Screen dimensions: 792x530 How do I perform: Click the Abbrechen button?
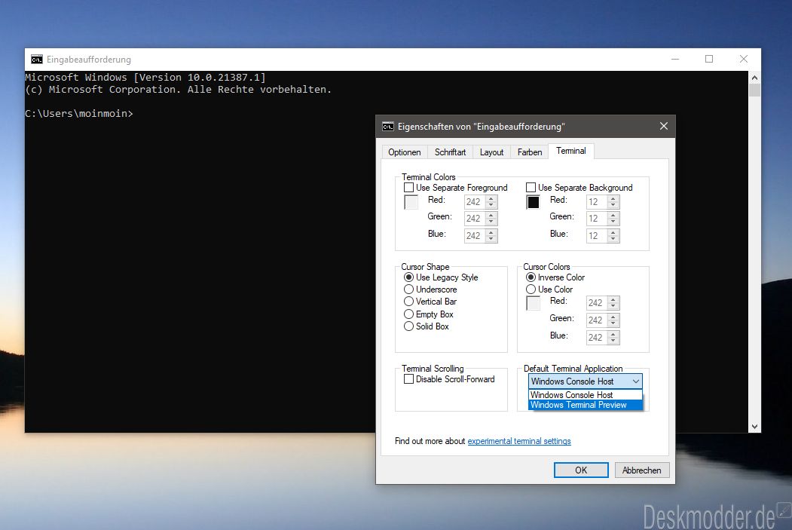click(641, 470)
